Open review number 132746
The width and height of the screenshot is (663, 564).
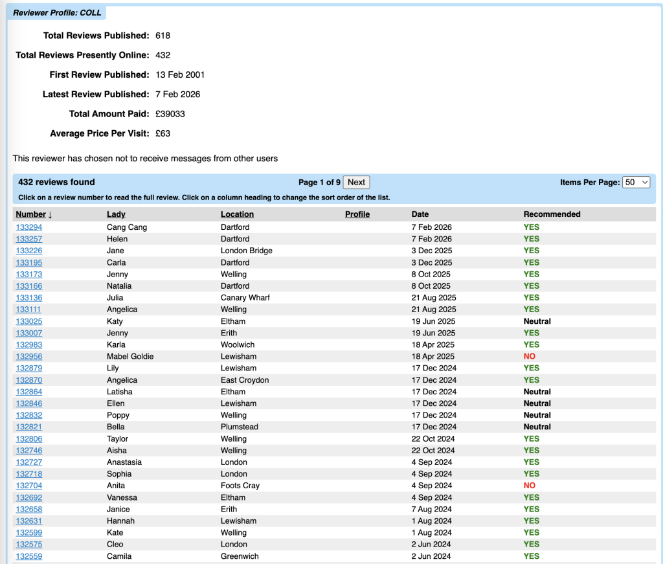[29, 451]
